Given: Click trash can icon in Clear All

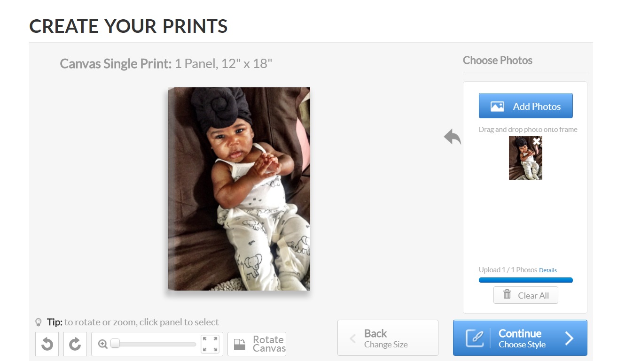Looking at the screenshot, I should [x=507, y=294].
